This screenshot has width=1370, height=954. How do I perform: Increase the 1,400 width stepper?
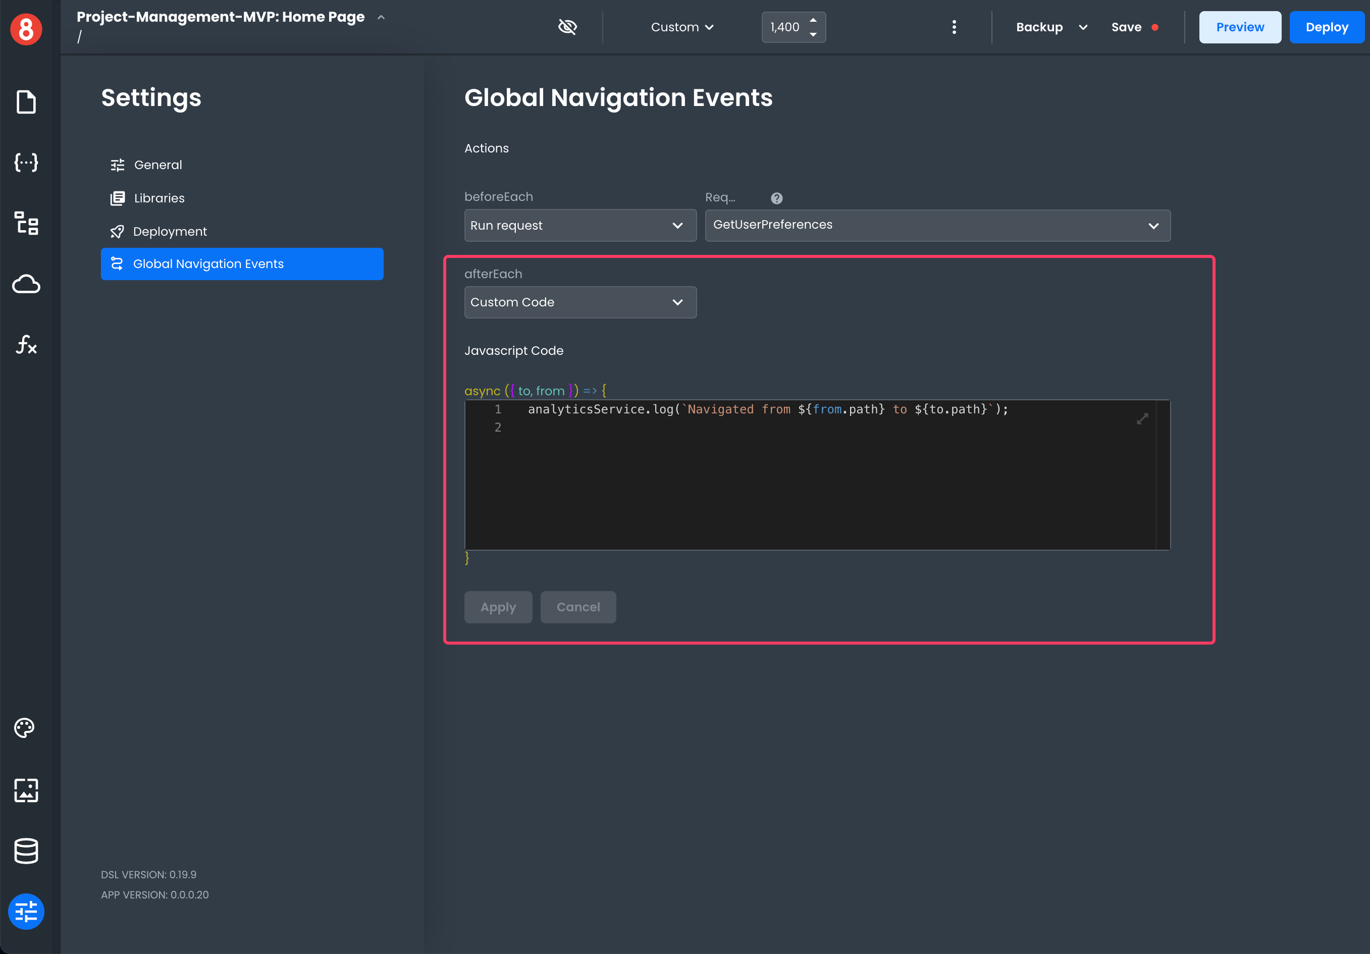(x=813, y=20)
